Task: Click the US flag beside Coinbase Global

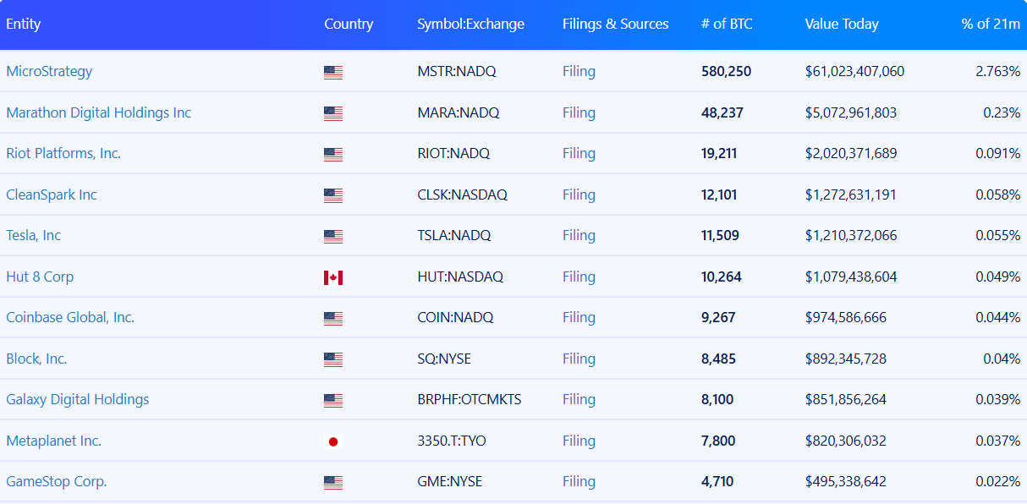Action: coord(333,319)
